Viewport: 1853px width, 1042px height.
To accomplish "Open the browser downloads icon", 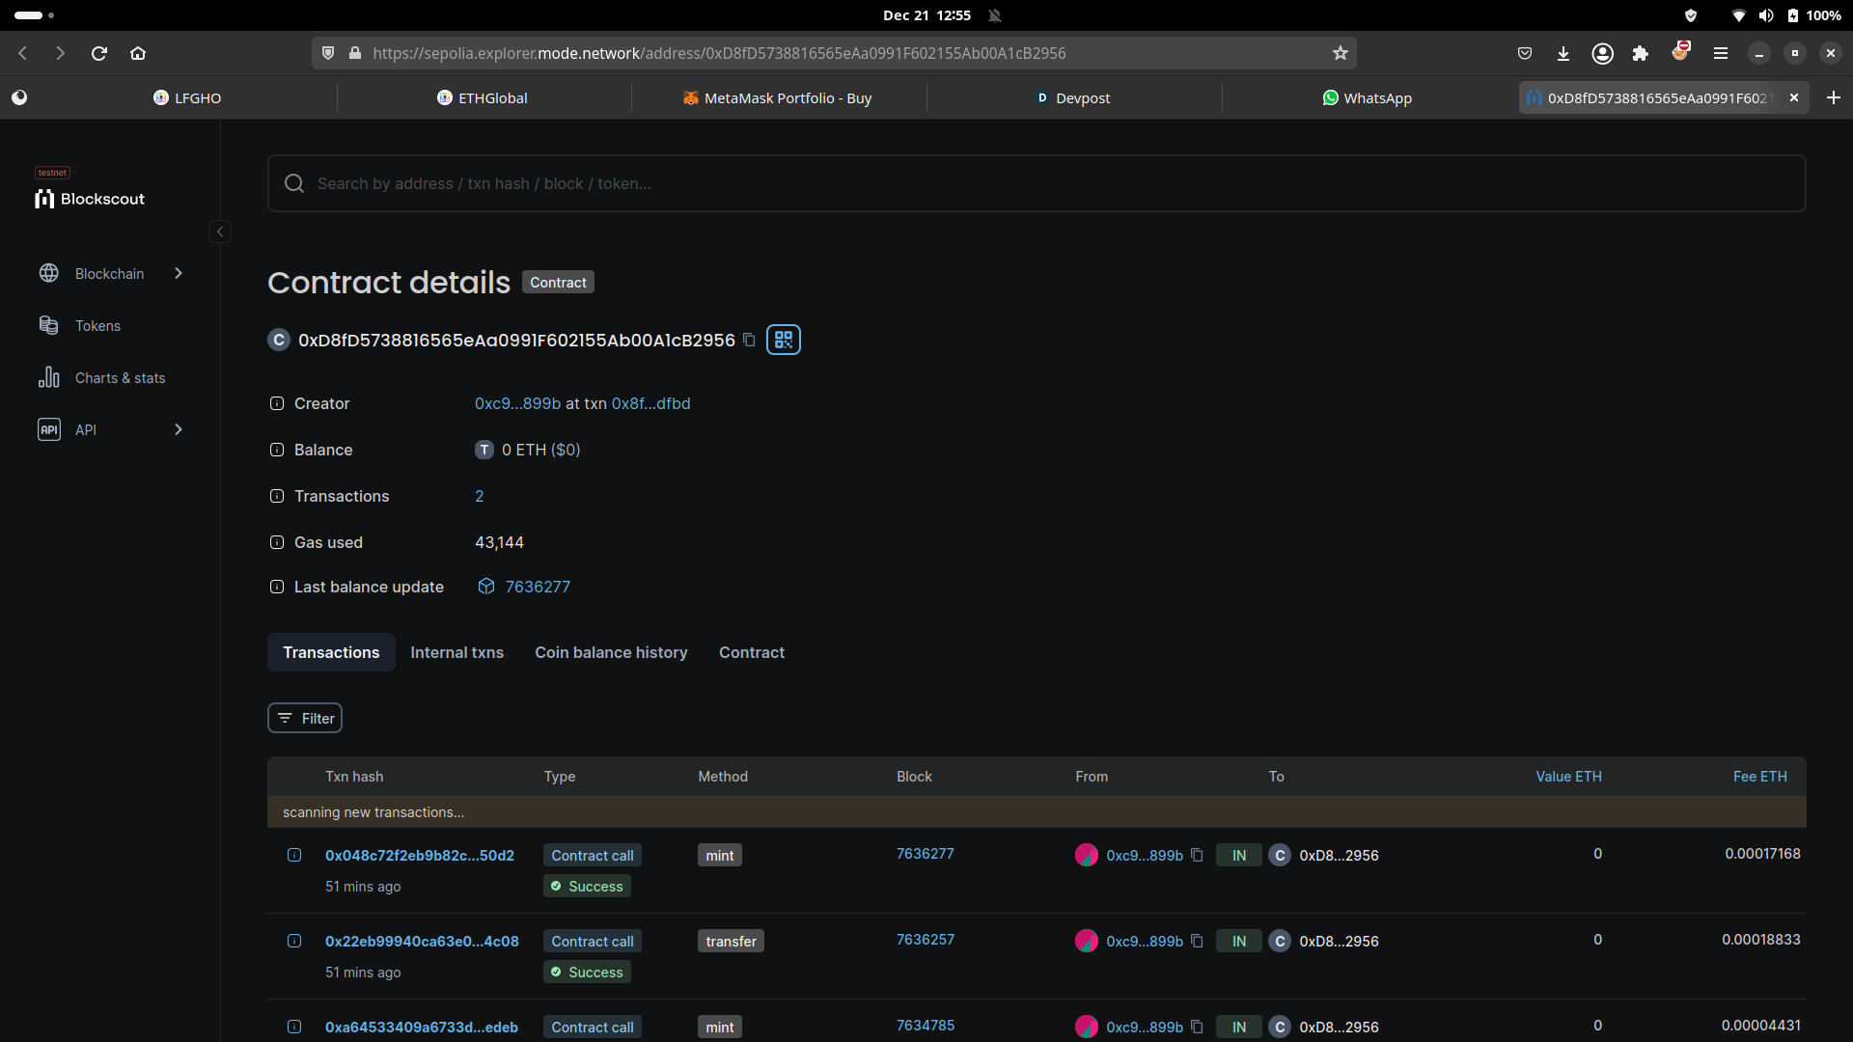I will pos(1563,53).
